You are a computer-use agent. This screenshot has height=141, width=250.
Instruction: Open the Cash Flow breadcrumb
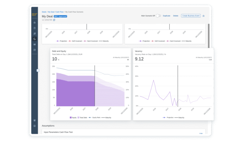pos(60,12)
